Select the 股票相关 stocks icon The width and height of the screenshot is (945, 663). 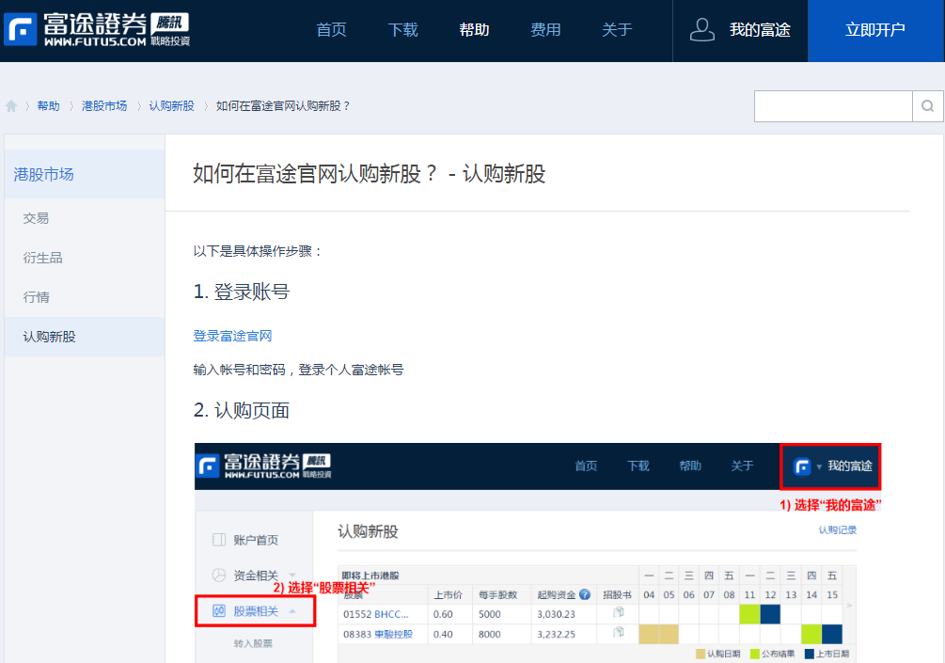[218, 610]
